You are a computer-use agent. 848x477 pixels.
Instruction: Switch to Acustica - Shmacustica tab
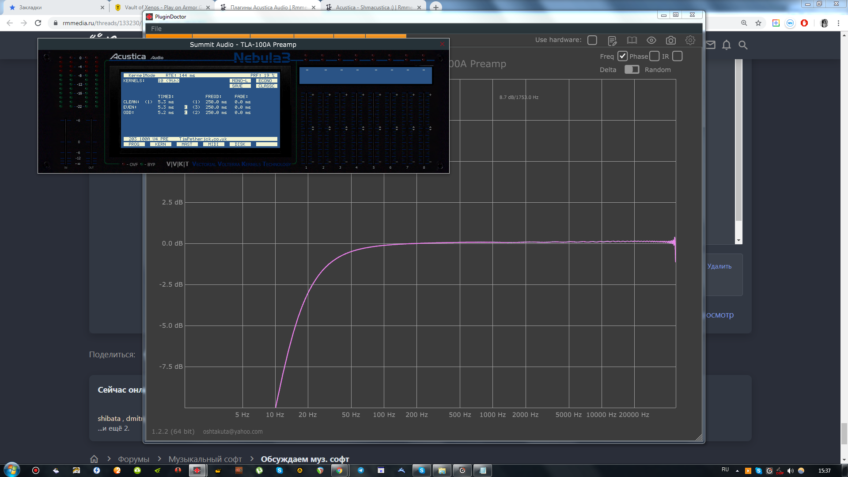click(x=373, y=7)
